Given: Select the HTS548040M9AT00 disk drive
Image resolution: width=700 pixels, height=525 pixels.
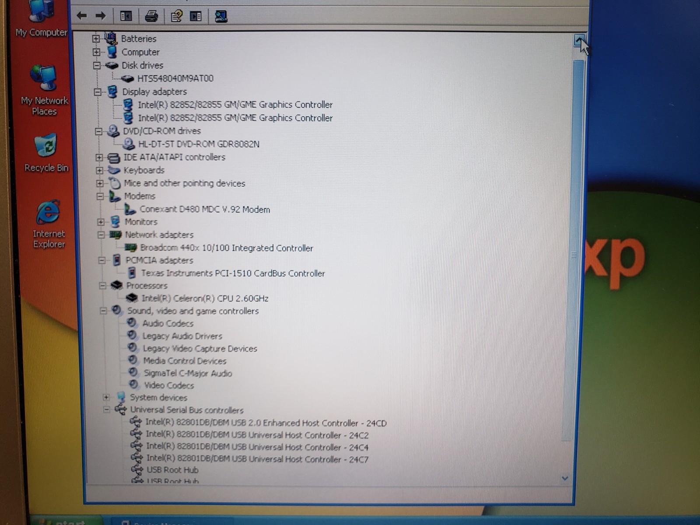Looking at the screenshot, I should [175, 79].
